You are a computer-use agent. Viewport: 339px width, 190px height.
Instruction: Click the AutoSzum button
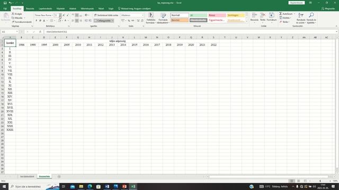point(286,14)
